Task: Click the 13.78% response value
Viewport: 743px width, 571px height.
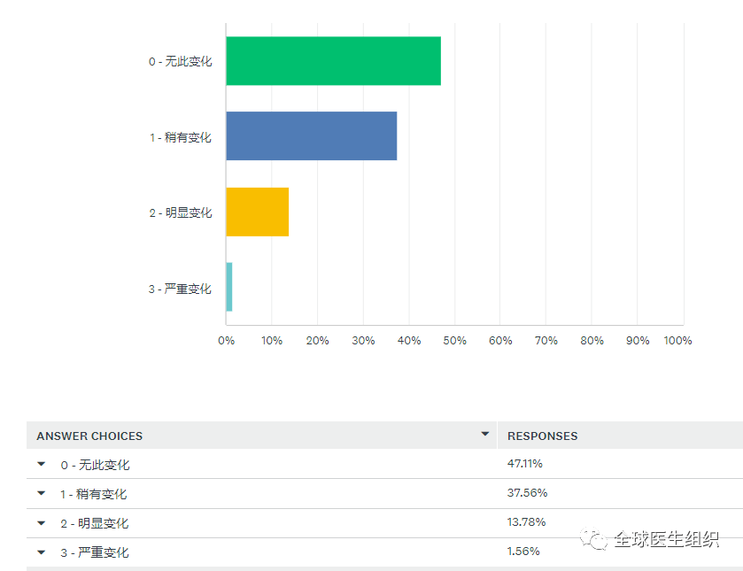Action: click(526, 521)
